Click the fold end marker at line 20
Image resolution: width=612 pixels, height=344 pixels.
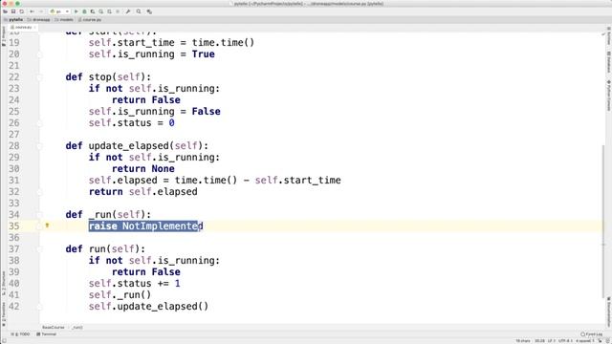coord(39,54)
